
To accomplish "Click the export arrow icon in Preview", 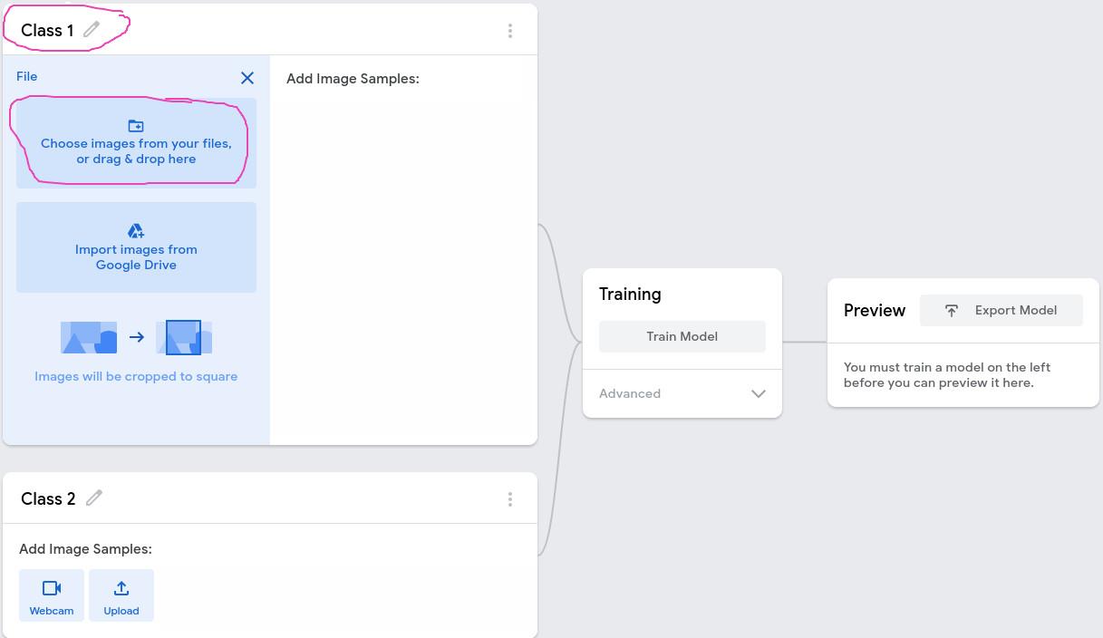I will click(x=952, y=310).
